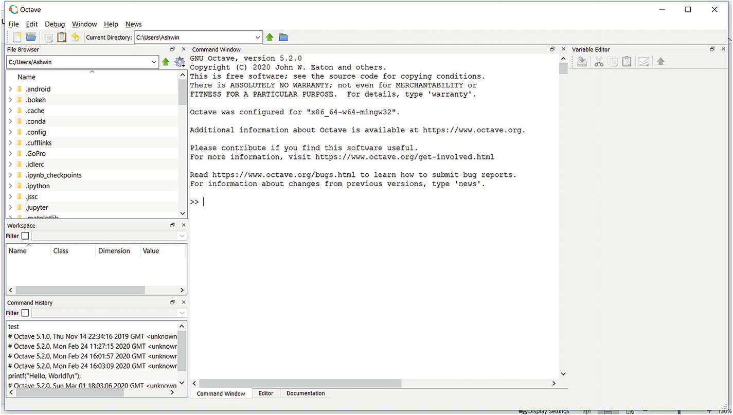
Task: Open File Browser settings gear menu
Action: 180,62
